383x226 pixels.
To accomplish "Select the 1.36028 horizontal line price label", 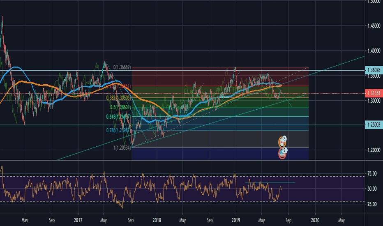I will (x=374, y=70).
